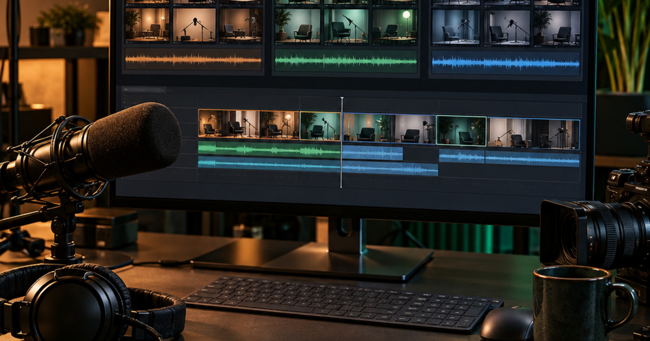Click the green audio track clip on timeline
The height and width of the screenshot is (341, 650).
pos(270,149)
